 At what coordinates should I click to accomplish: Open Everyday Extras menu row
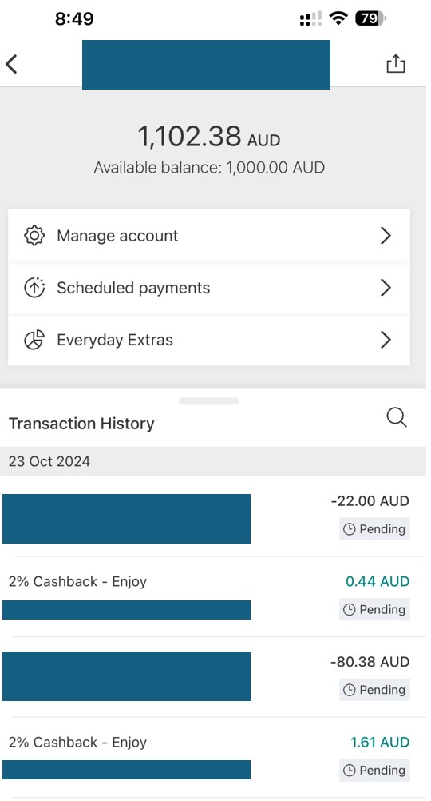(x=209, y=341)
